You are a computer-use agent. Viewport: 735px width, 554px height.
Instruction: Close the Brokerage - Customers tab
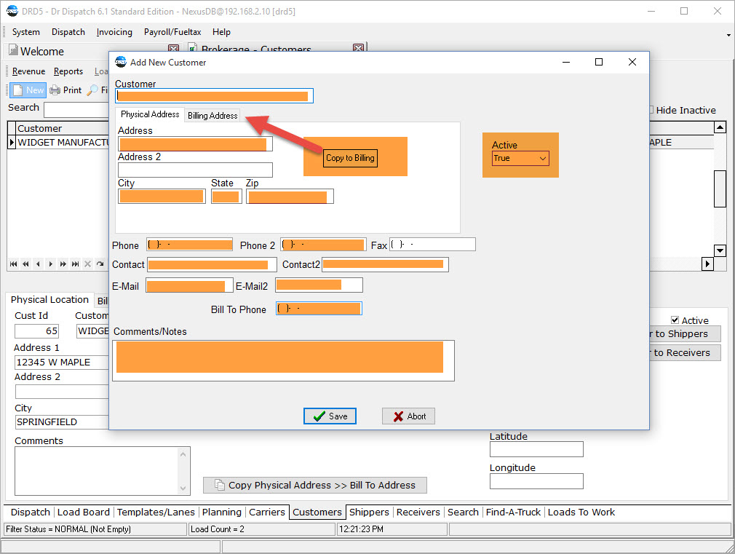(359, 48)
